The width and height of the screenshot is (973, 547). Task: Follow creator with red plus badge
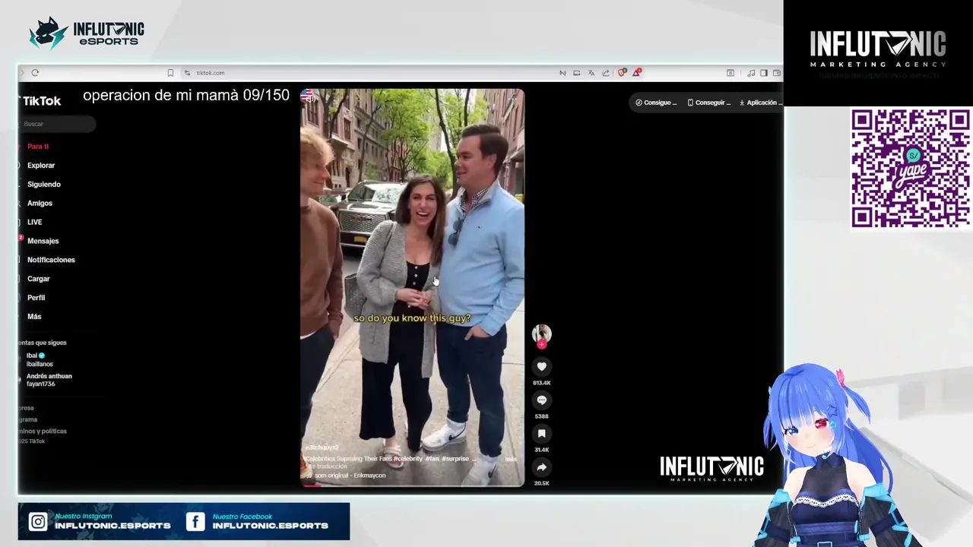click(541, 345)
